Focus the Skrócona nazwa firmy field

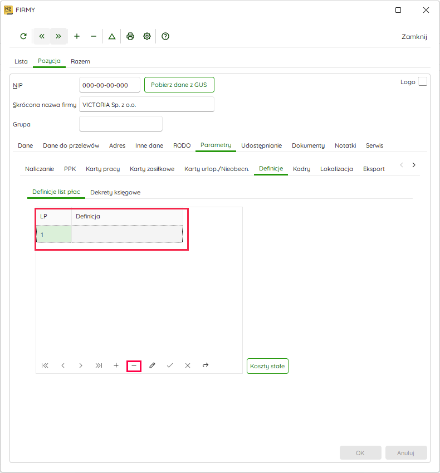pos(146,104)
